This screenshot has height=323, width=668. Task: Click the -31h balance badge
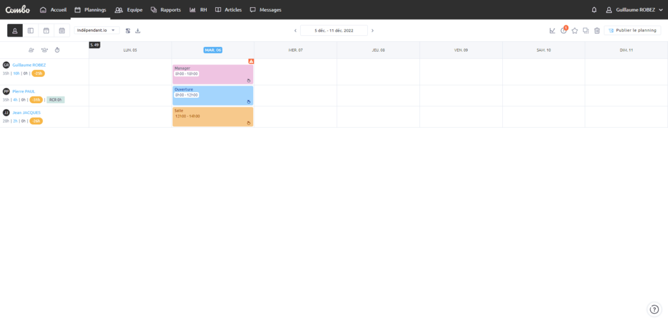pyautogui.click(x=36, y=100)
